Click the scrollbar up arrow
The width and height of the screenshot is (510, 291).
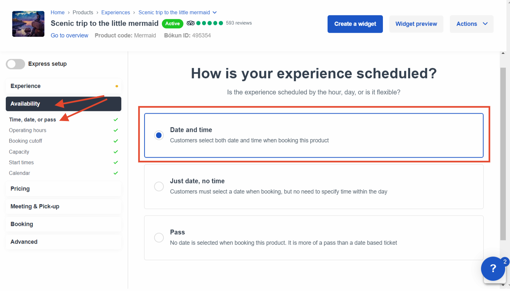[x=503, y=53]
